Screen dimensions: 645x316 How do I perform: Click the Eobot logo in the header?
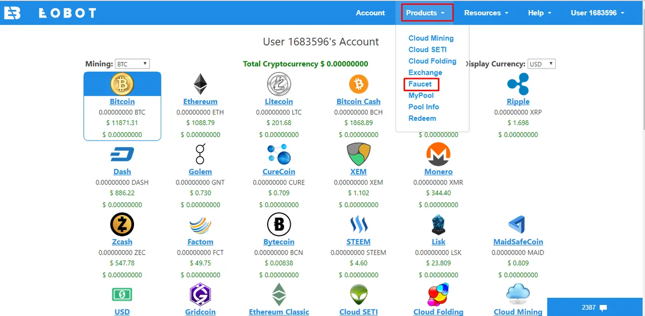click(x=50, y=13)
